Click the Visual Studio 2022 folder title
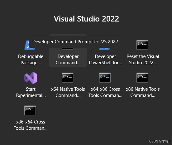172x145 pixels. tap(86, 19)
